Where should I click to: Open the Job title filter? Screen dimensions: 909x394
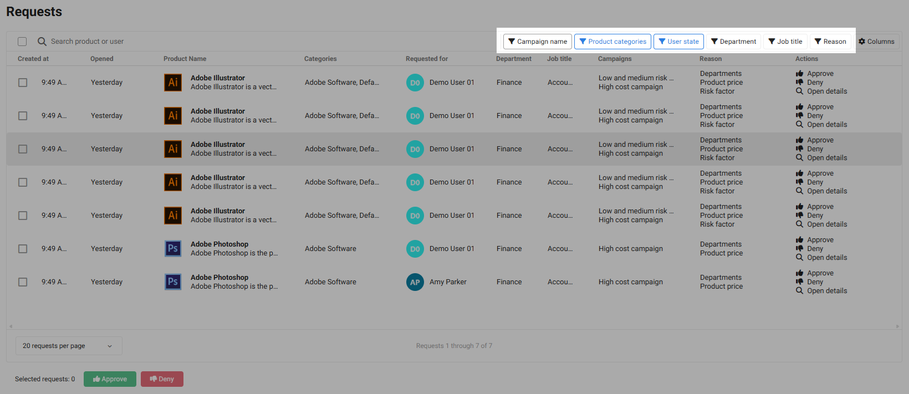(785, 42)
